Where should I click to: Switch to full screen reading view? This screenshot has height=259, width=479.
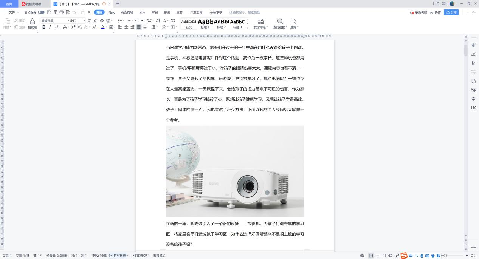click(384, 256)
